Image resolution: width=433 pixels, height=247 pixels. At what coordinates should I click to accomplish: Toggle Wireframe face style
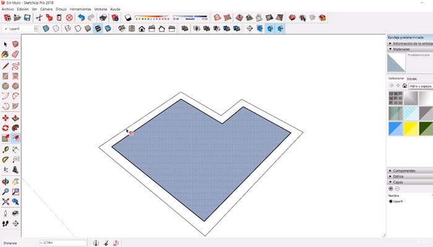pyautogui.click(x=67, y=28)
